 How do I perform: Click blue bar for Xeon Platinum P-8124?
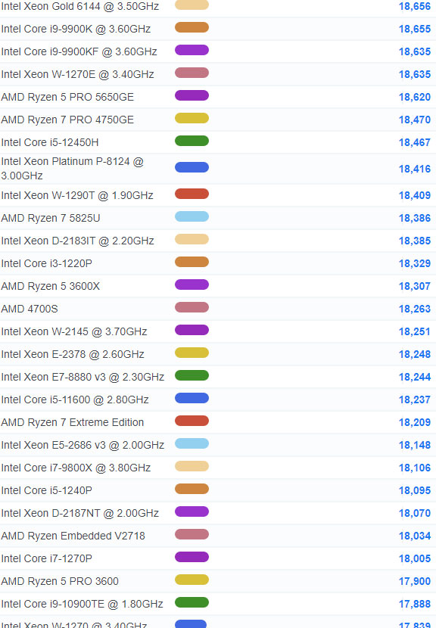tap(192, 167)
